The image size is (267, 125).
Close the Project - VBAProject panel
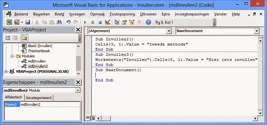[x=78, y=30]
